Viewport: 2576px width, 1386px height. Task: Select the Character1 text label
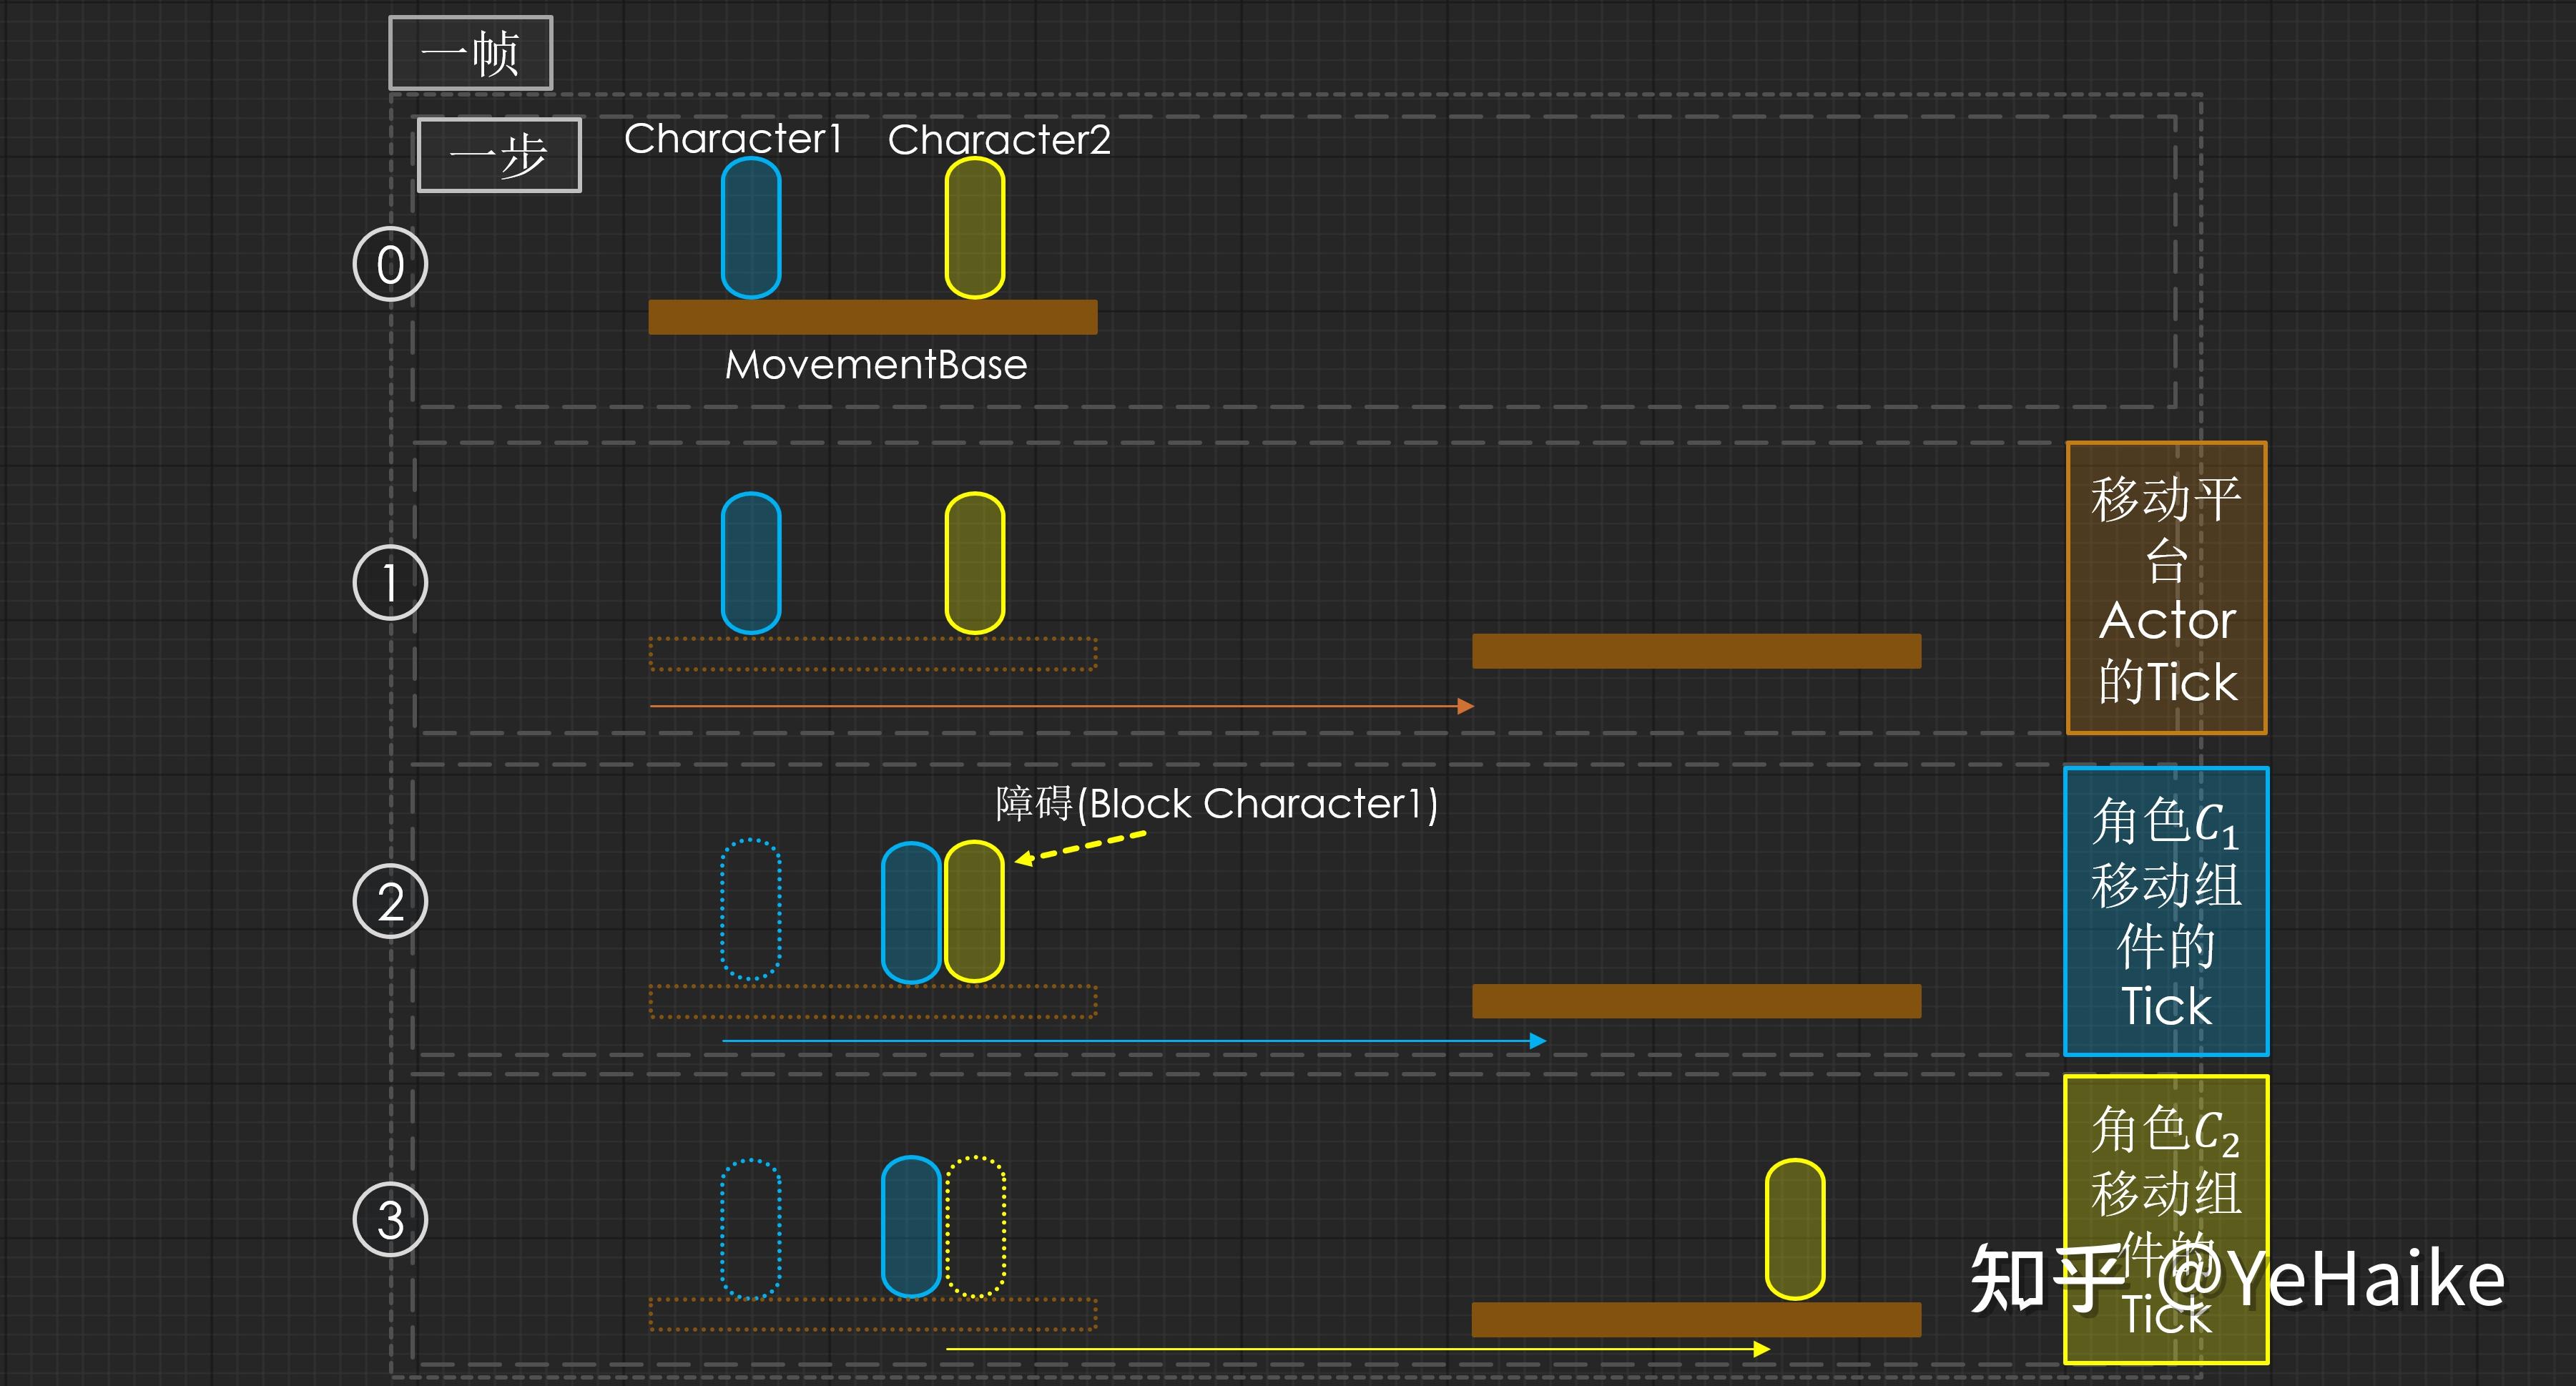[733, 139]
